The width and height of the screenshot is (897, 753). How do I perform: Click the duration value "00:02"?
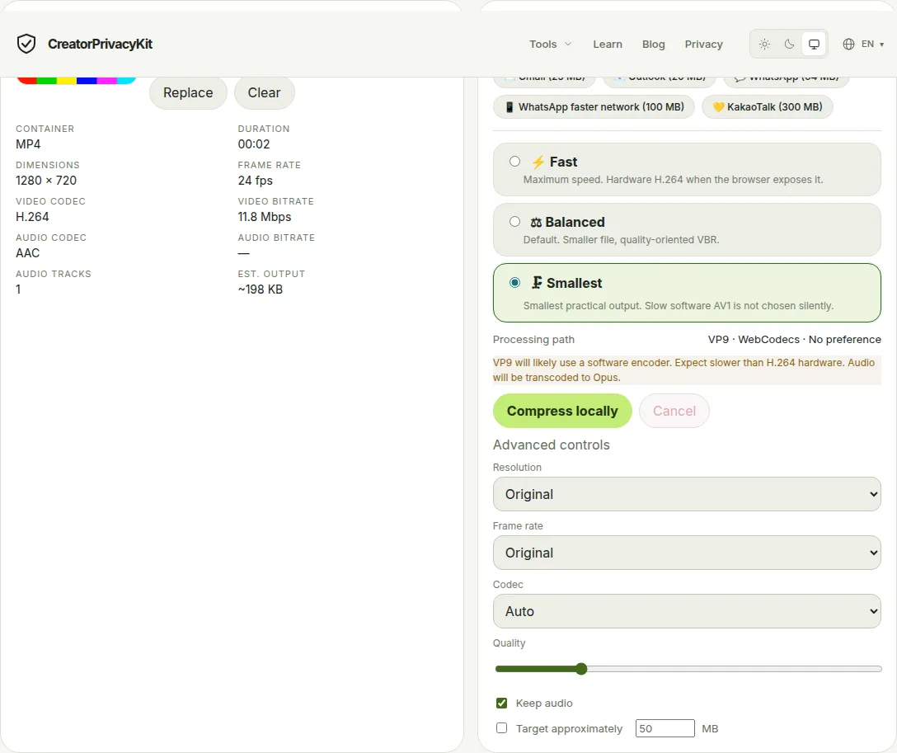(x=254, y=144)
